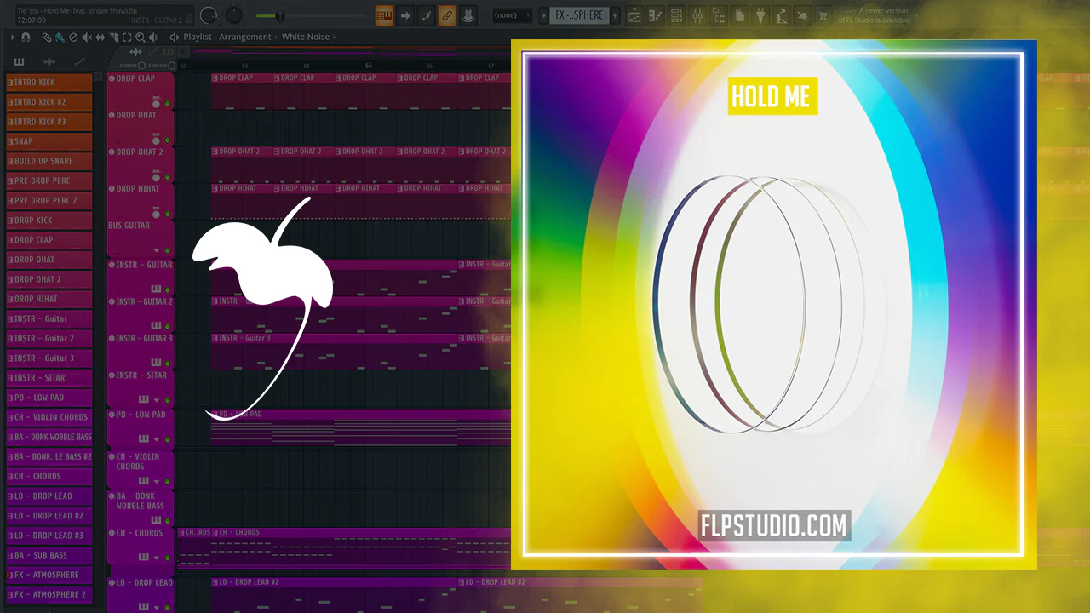Select the slip tool in playlist toolbar
Screen dimensions: 1090x613
pyautogui.click(x=100, y=37)
